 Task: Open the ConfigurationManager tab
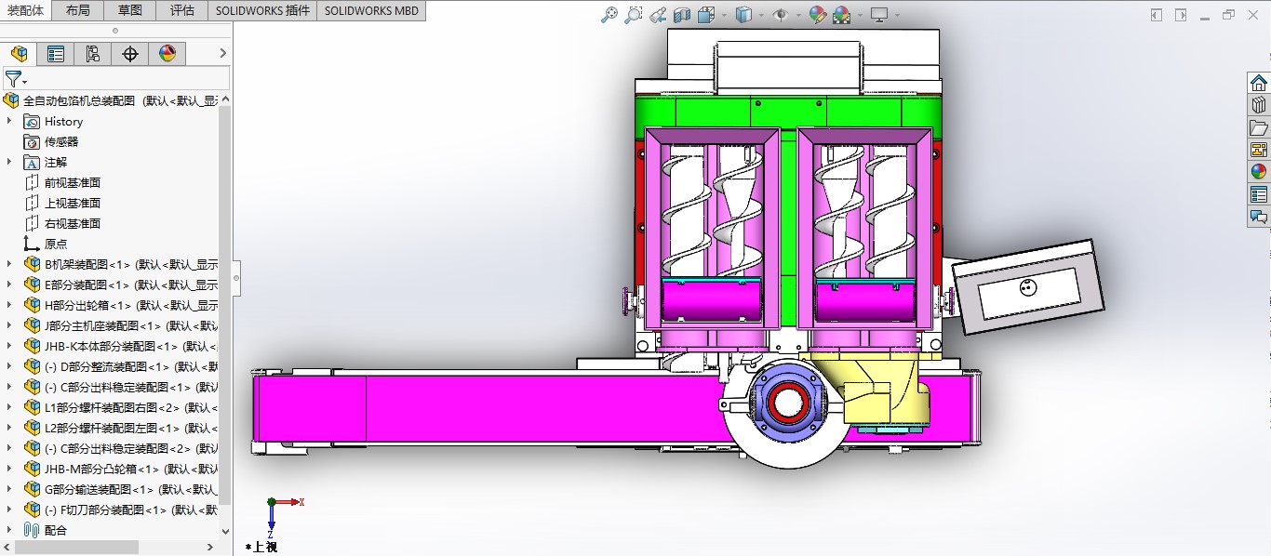pyautogui.click(x=93, y=54)
